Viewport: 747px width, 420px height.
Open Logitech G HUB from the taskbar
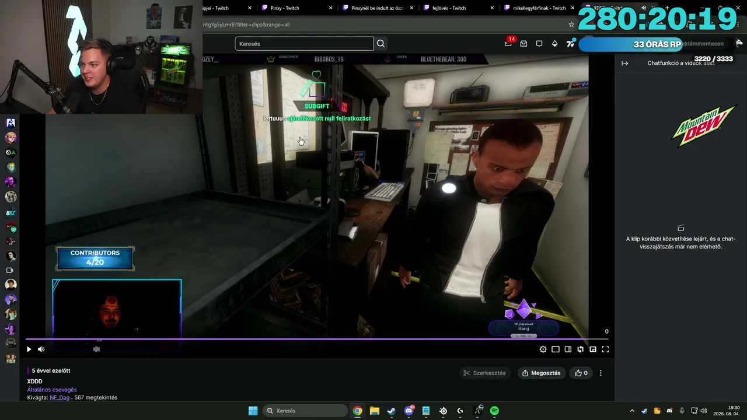pyautogui.click(x=460, y=411)
